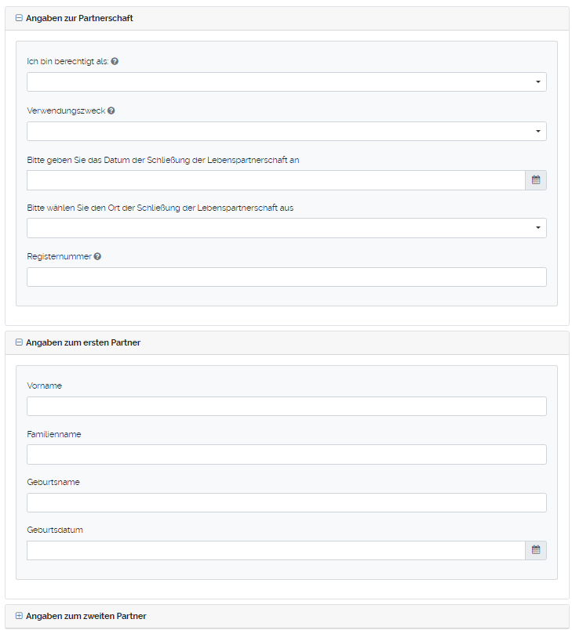Image resolution: width=572 pixels, height=630 pixels.
Task: Click 'Angaben zum zweiten Partner' header title
Action: (86, 616)
